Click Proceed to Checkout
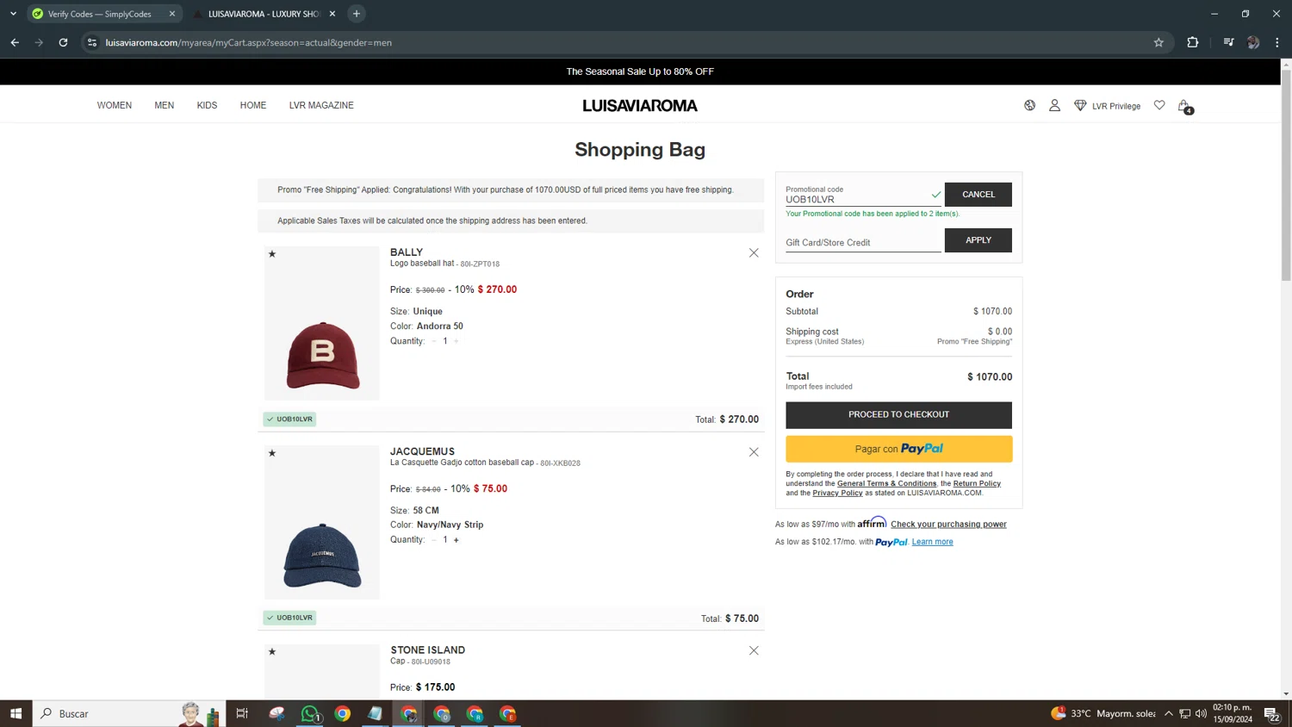The width and height of the screenshot is (1292, 727). [x=898, y=415]
